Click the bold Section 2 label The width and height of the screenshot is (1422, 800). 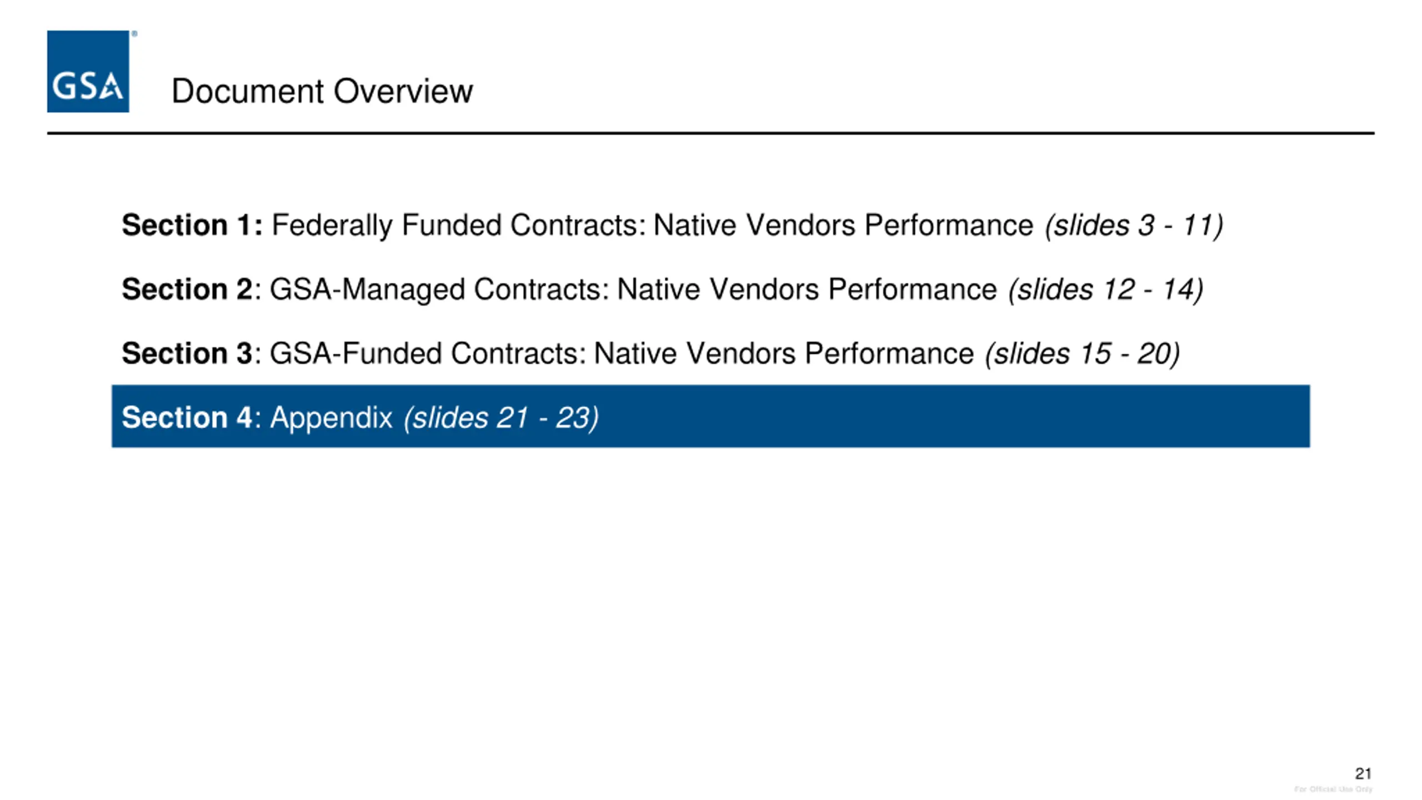click(x=187, y=289)
